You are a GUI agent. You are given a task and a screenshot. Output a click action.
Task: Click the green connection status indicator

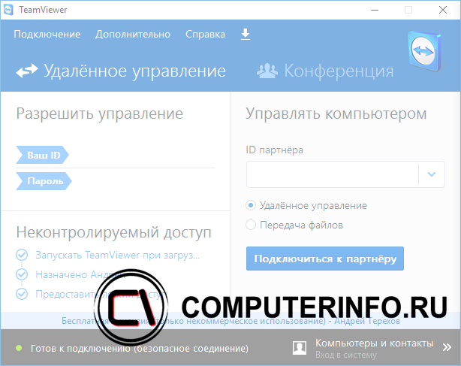point(19,349)
